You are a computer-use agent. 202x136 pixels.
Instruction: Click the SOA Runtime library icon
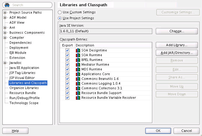pos(78,55)
